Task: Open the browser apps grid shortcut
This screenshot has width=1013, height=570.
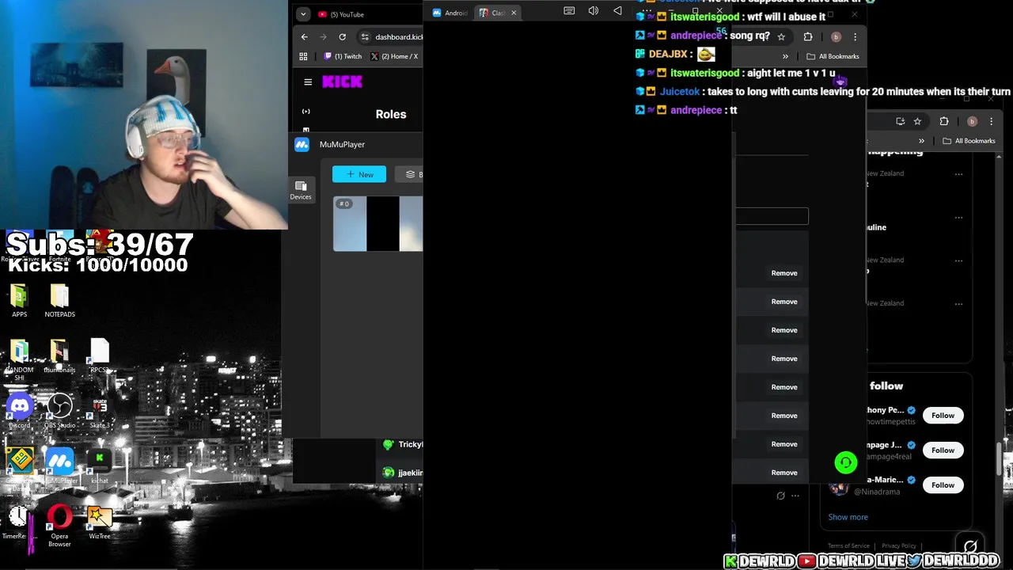Action: [303, 56]
